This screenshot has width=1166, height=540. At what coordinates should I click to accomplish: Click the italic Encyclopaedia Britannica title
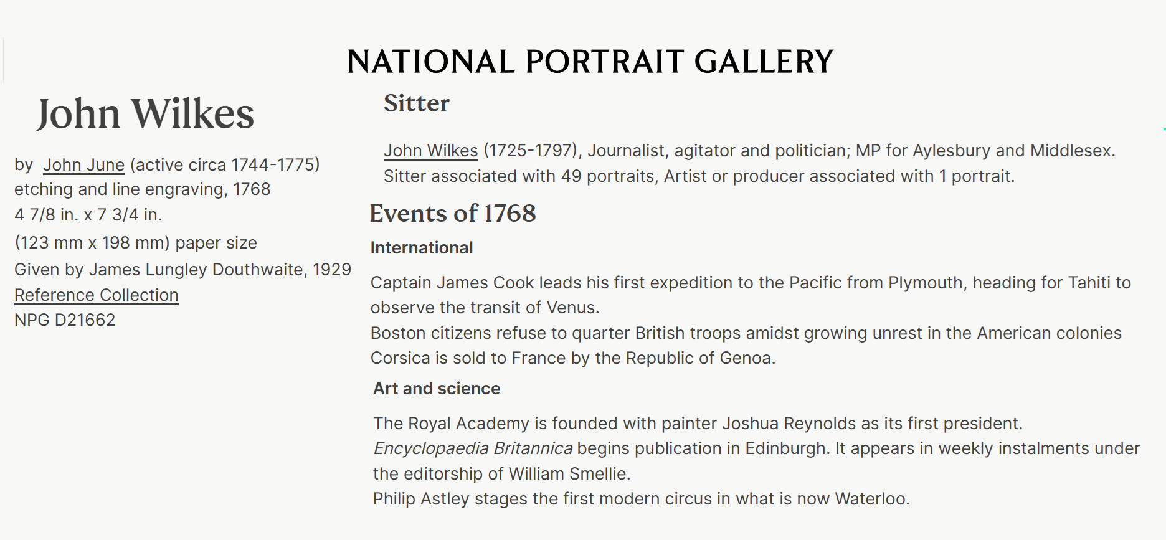473,448
